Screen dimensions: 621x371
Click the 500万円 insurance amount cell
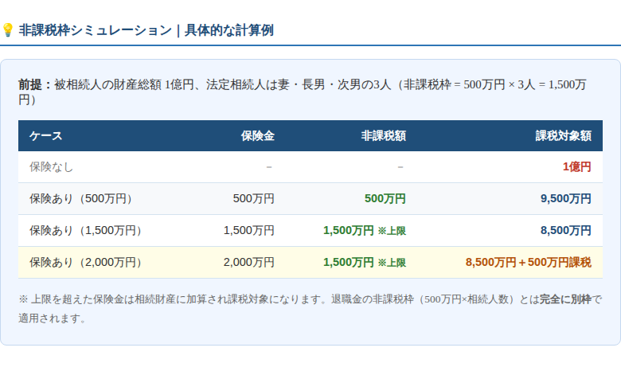pyautogui.click(x=253, y=199)
